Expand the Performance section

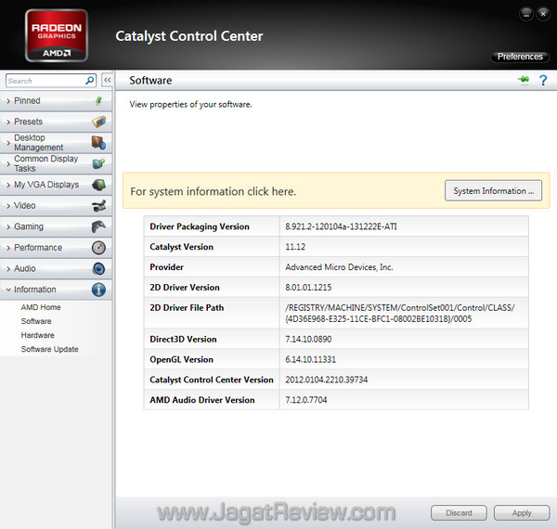click(x=56, y=248)
